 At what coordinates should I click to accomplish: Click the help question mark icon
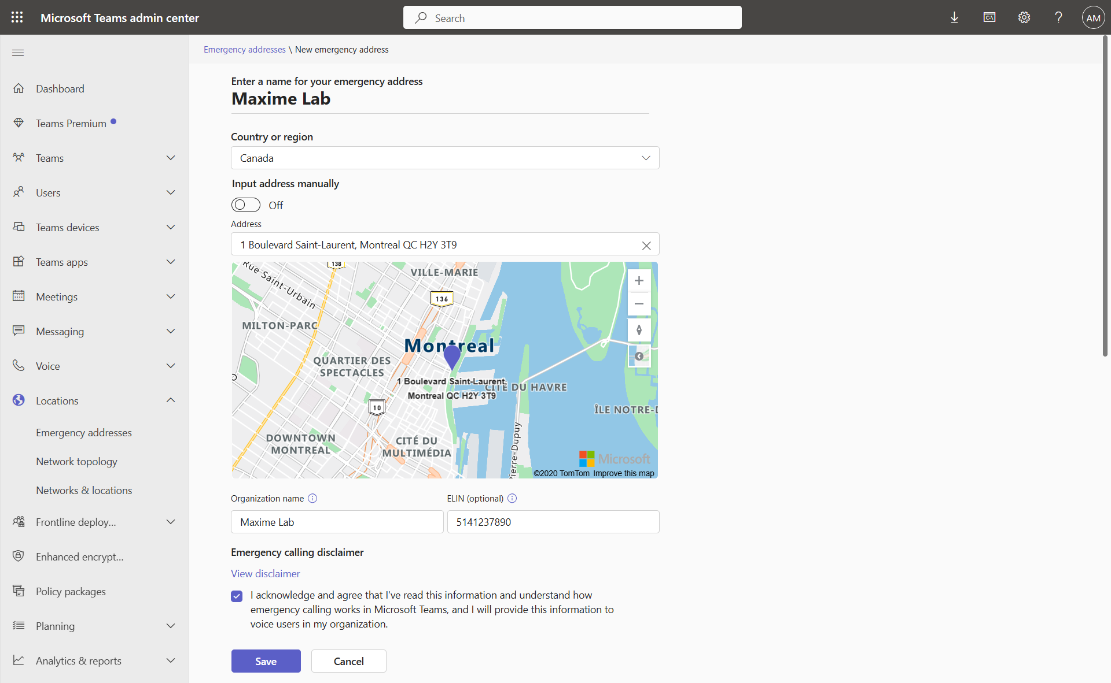coord(1058,17)
